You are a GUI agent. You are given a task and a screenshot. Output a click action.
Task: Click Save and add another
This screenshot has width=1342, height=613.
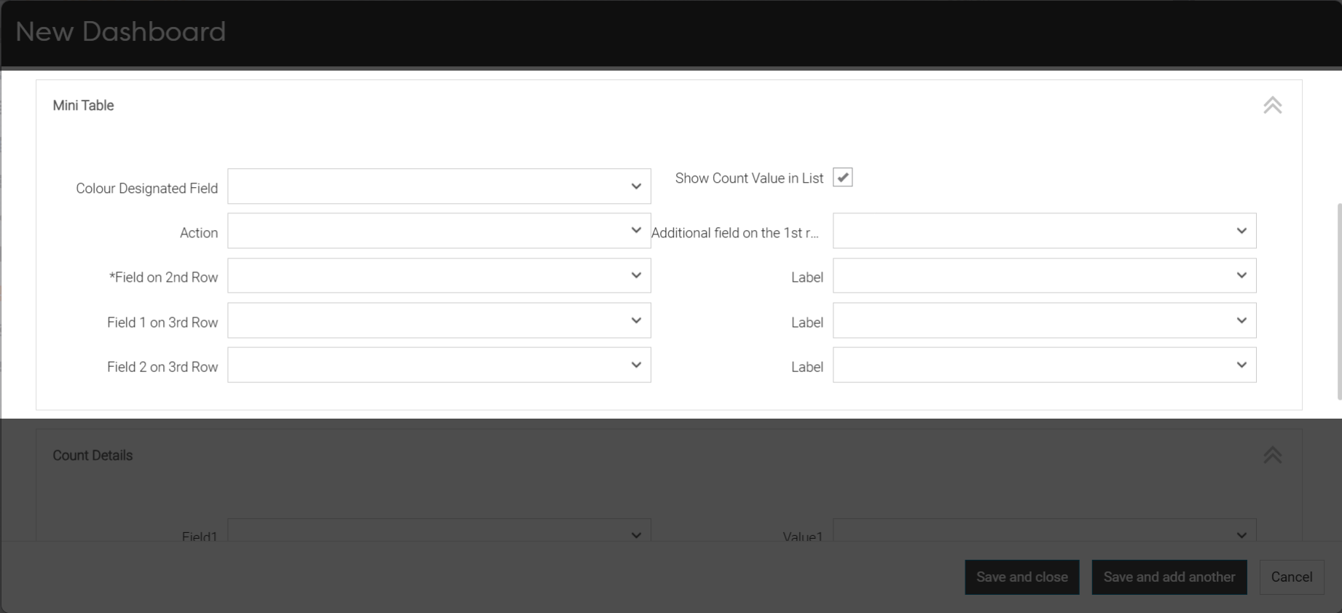tap(1169, 577)
